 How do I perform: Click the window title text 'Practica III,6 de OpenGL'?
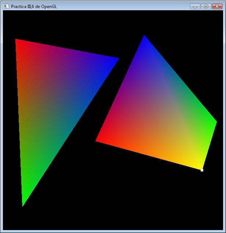[x=34, y=7]
